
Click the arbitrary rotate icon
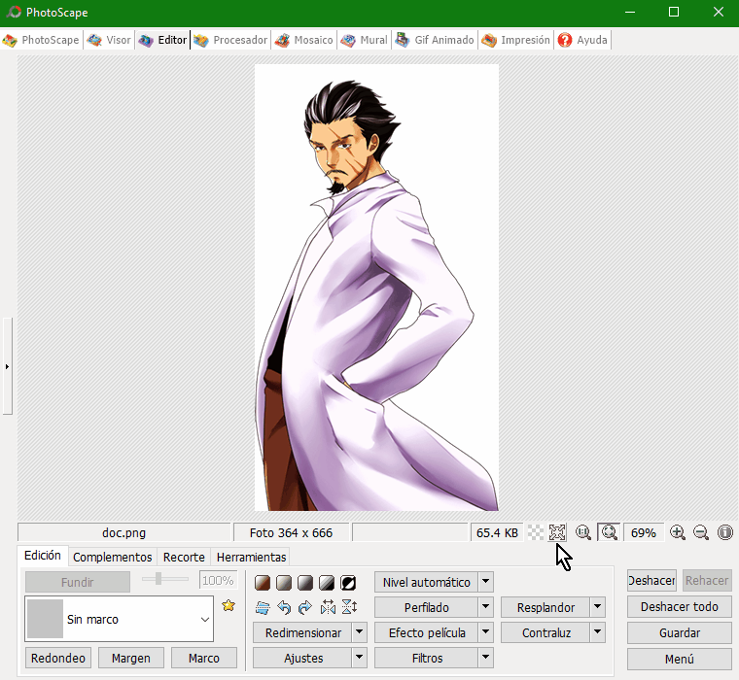[x=263, y=607]
